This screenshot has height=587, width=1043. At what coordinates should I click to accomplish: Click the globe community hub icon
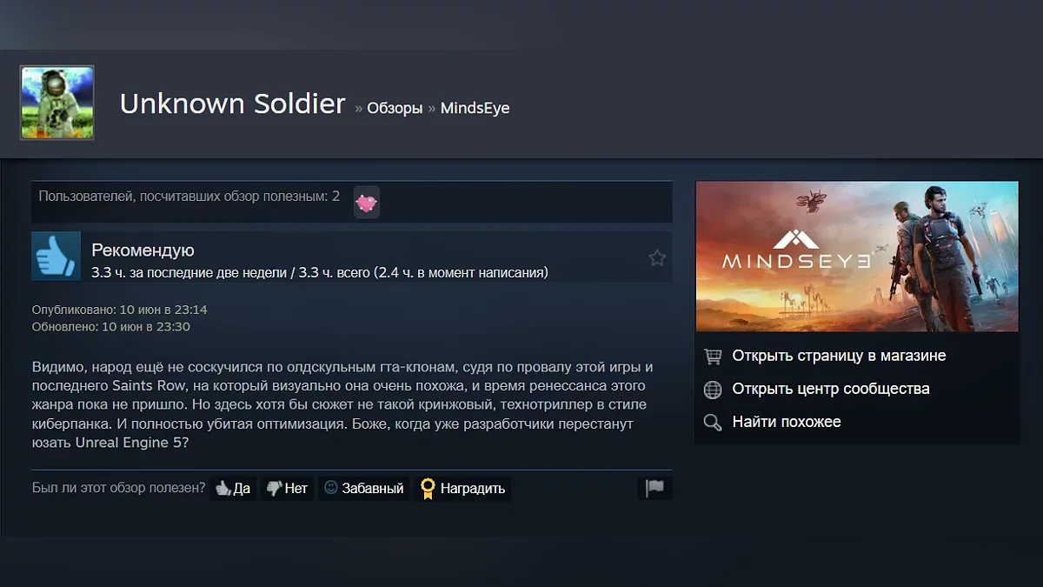click(x=713, y=390)
